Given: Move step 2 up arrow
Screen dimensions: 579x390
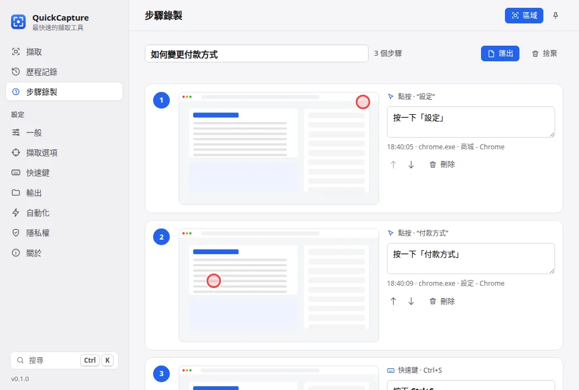Looking at the screenshot, I should [393, 301].
